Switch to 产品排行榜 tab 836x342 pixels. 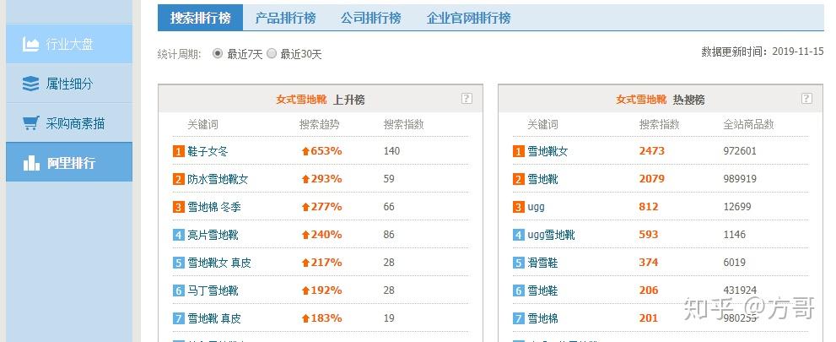(285, 18)
